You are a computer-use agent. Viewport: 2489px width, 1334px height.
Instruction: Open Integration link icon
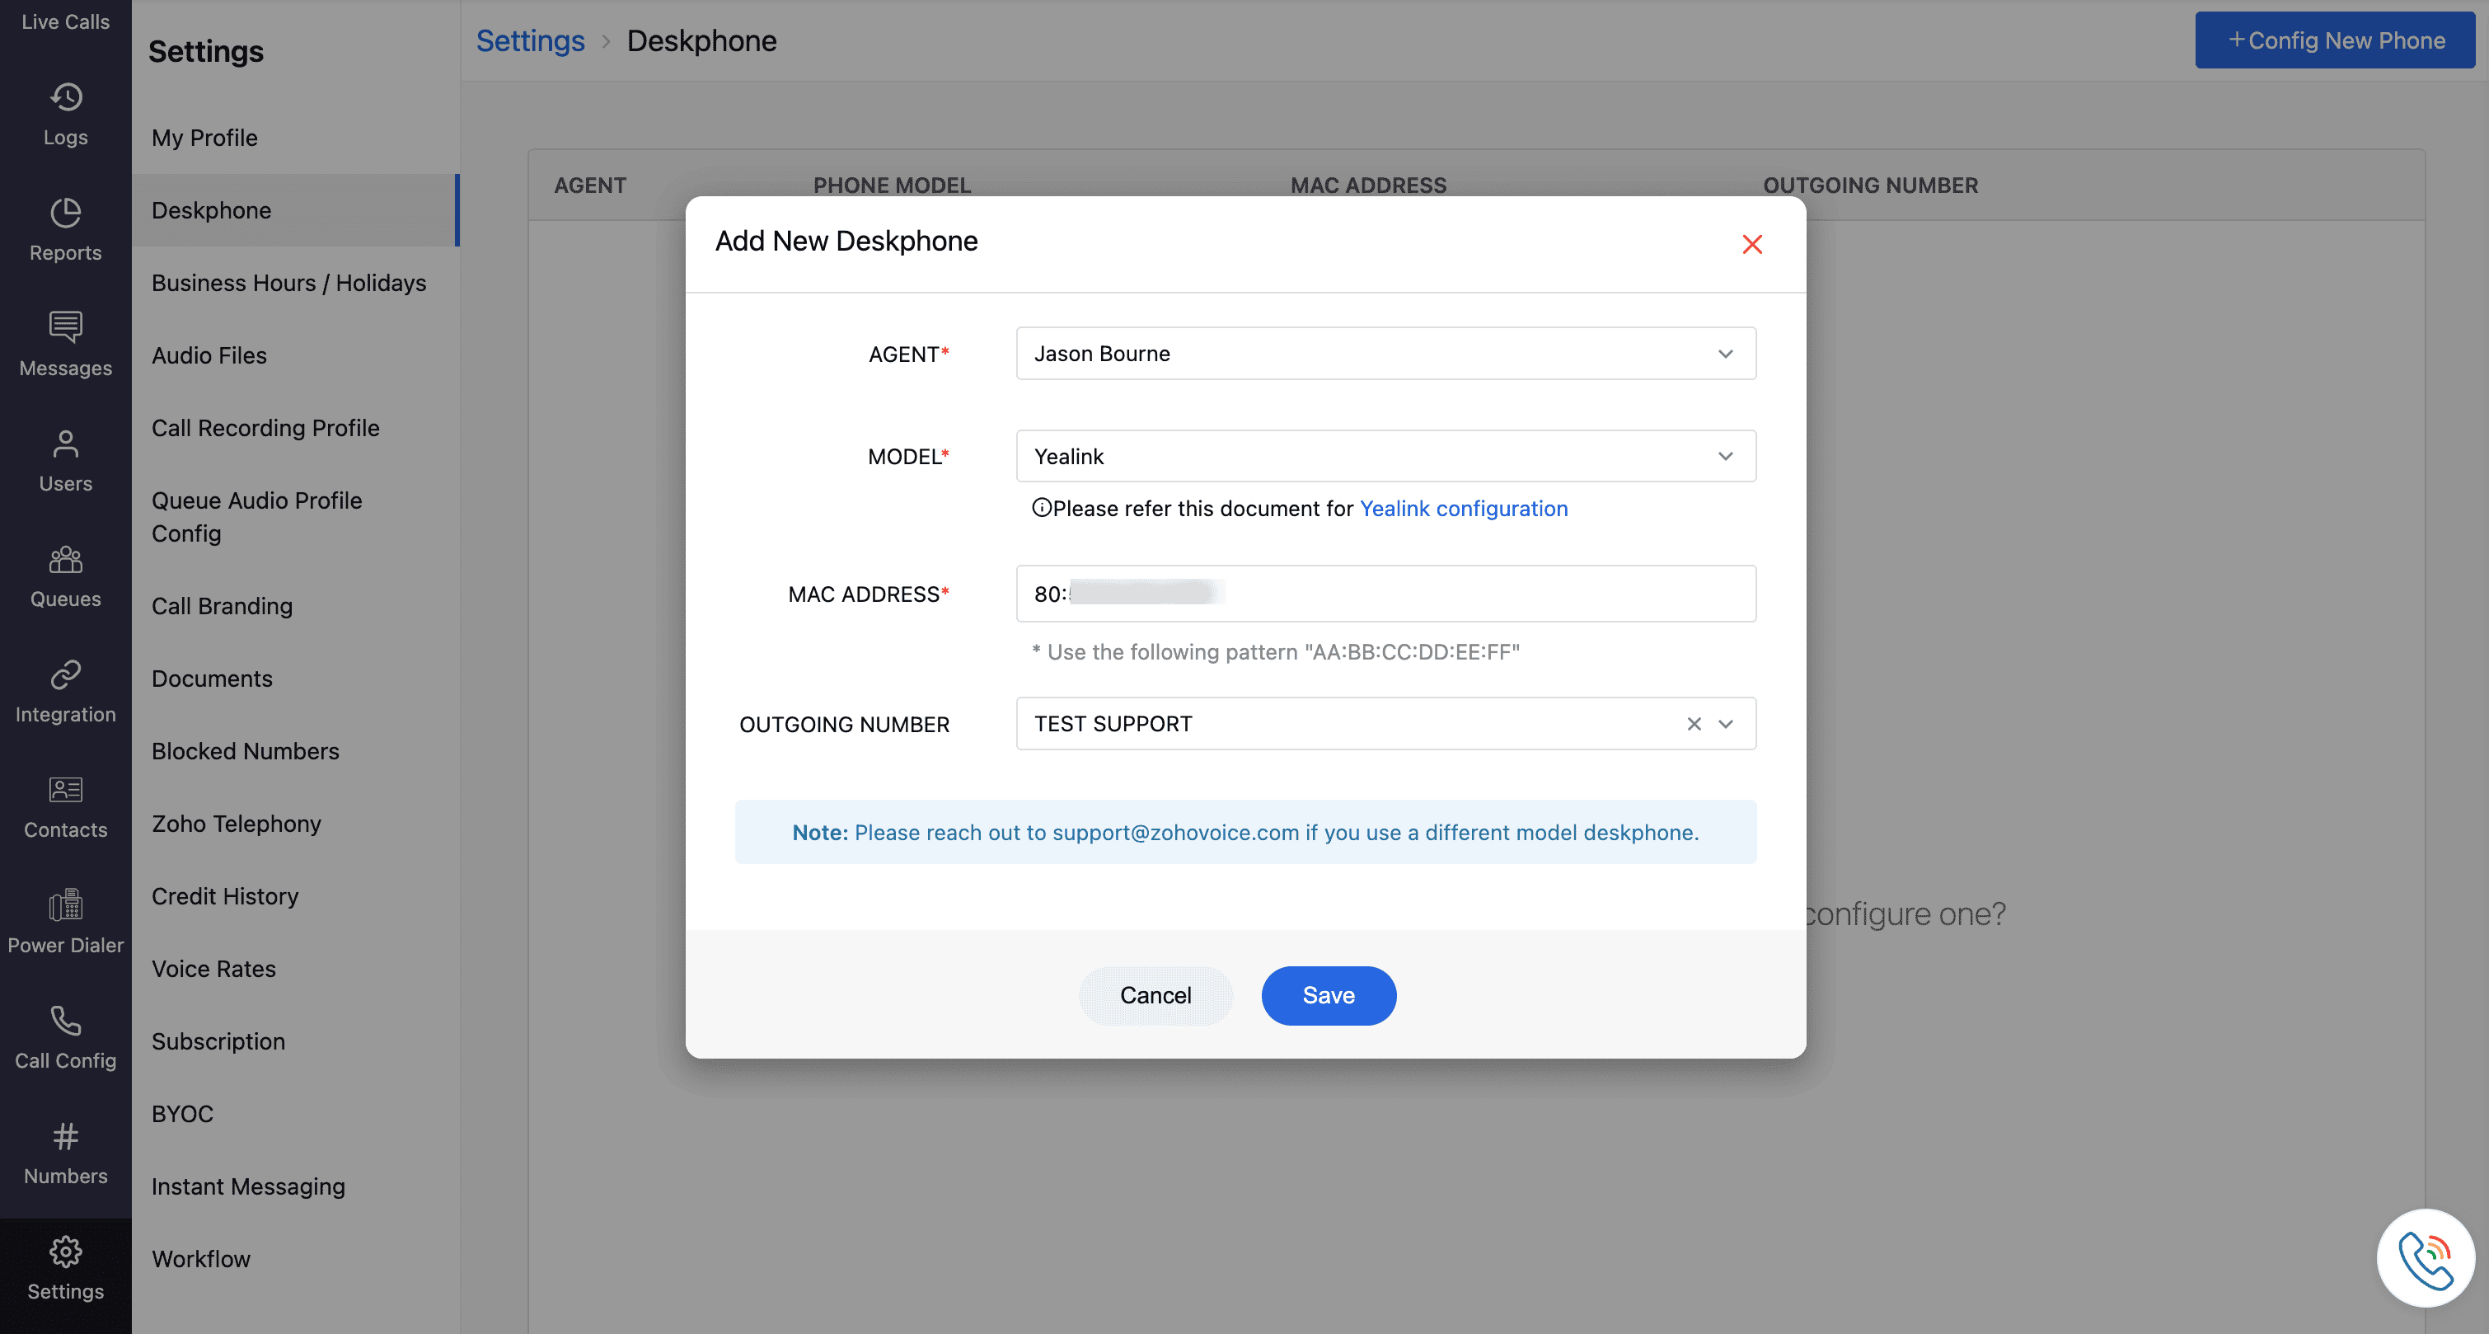66,674
